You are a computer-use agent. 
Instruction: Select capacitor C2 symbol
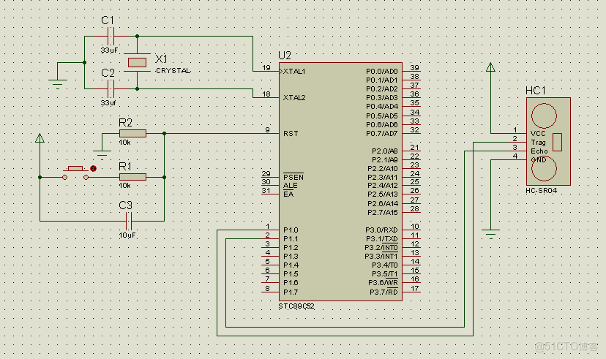click(x=111, y=88)
